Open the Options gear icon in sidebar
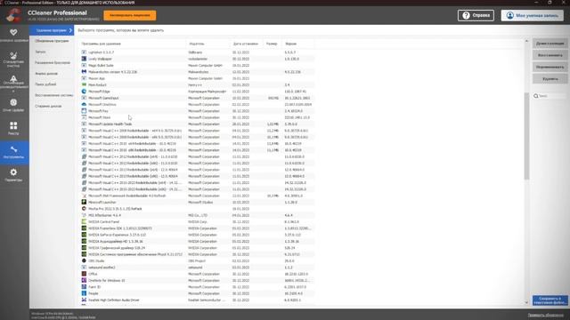 coord(13,172)
